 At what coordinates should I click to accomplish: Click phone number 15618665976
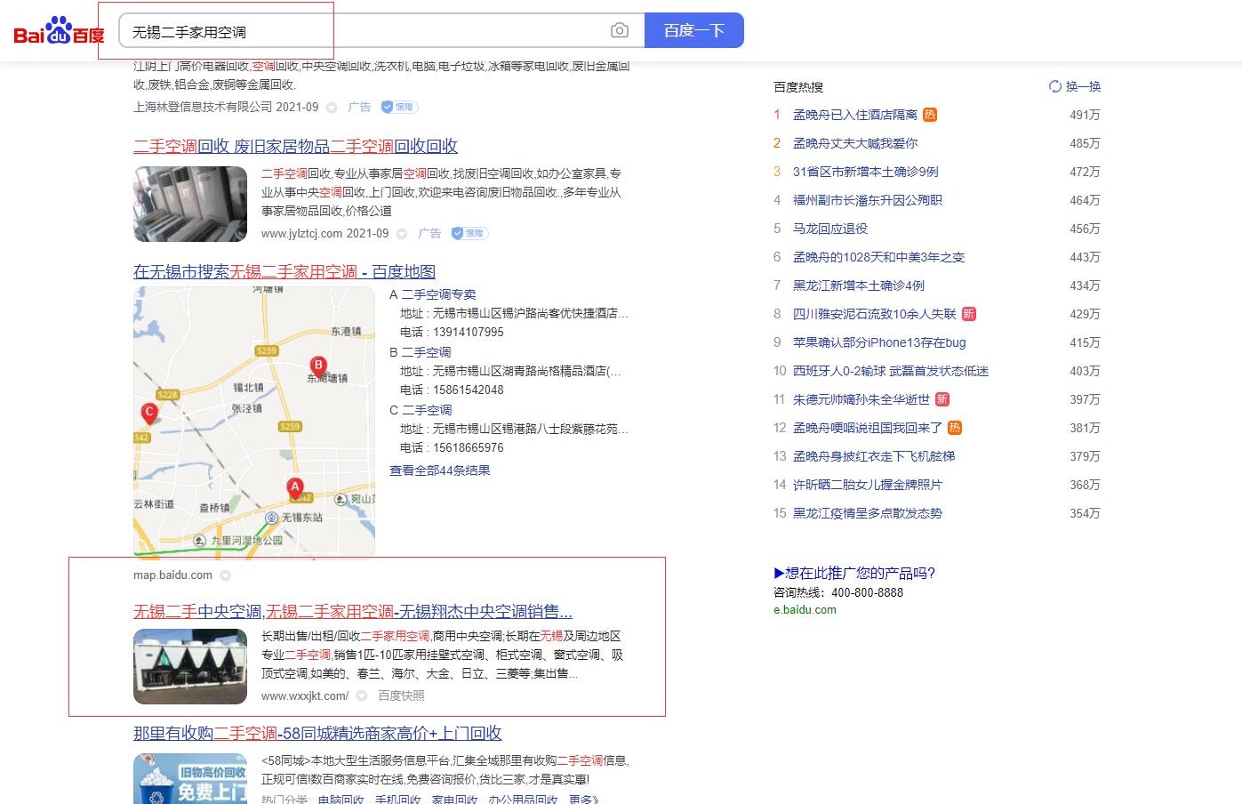468,447
